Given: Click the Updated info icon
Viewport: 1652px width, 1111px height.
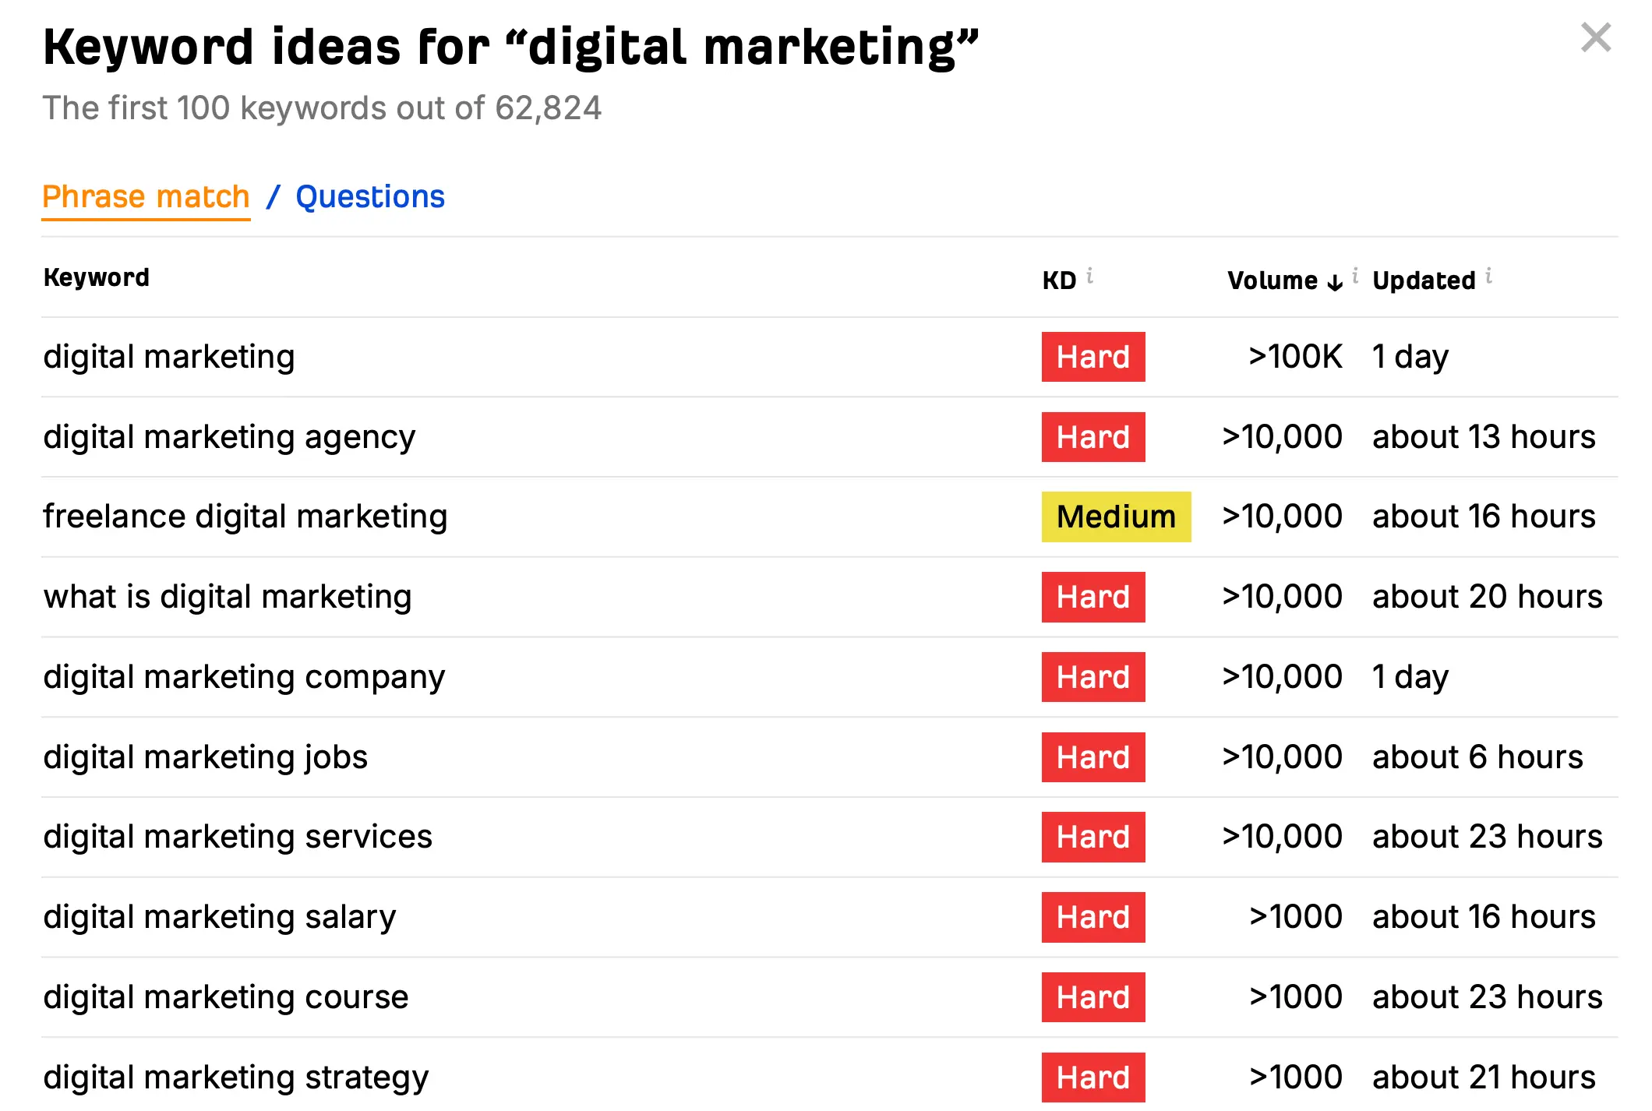Looking at the screenshot, I should tap(1488, 275).
